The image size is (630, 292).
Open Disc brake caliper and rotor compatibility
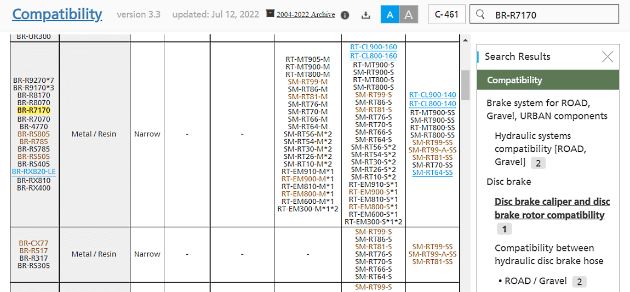pos(552,208)
